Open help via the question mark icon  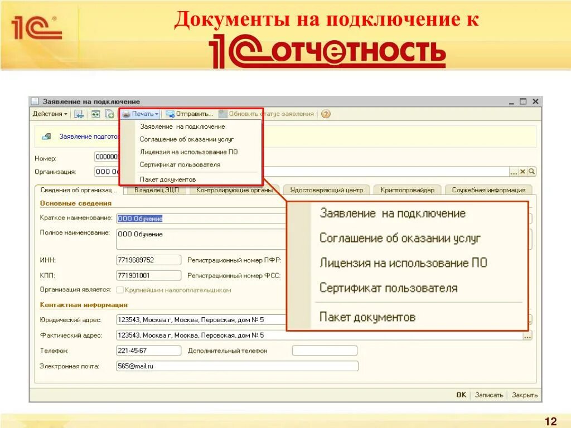(326, 114)
